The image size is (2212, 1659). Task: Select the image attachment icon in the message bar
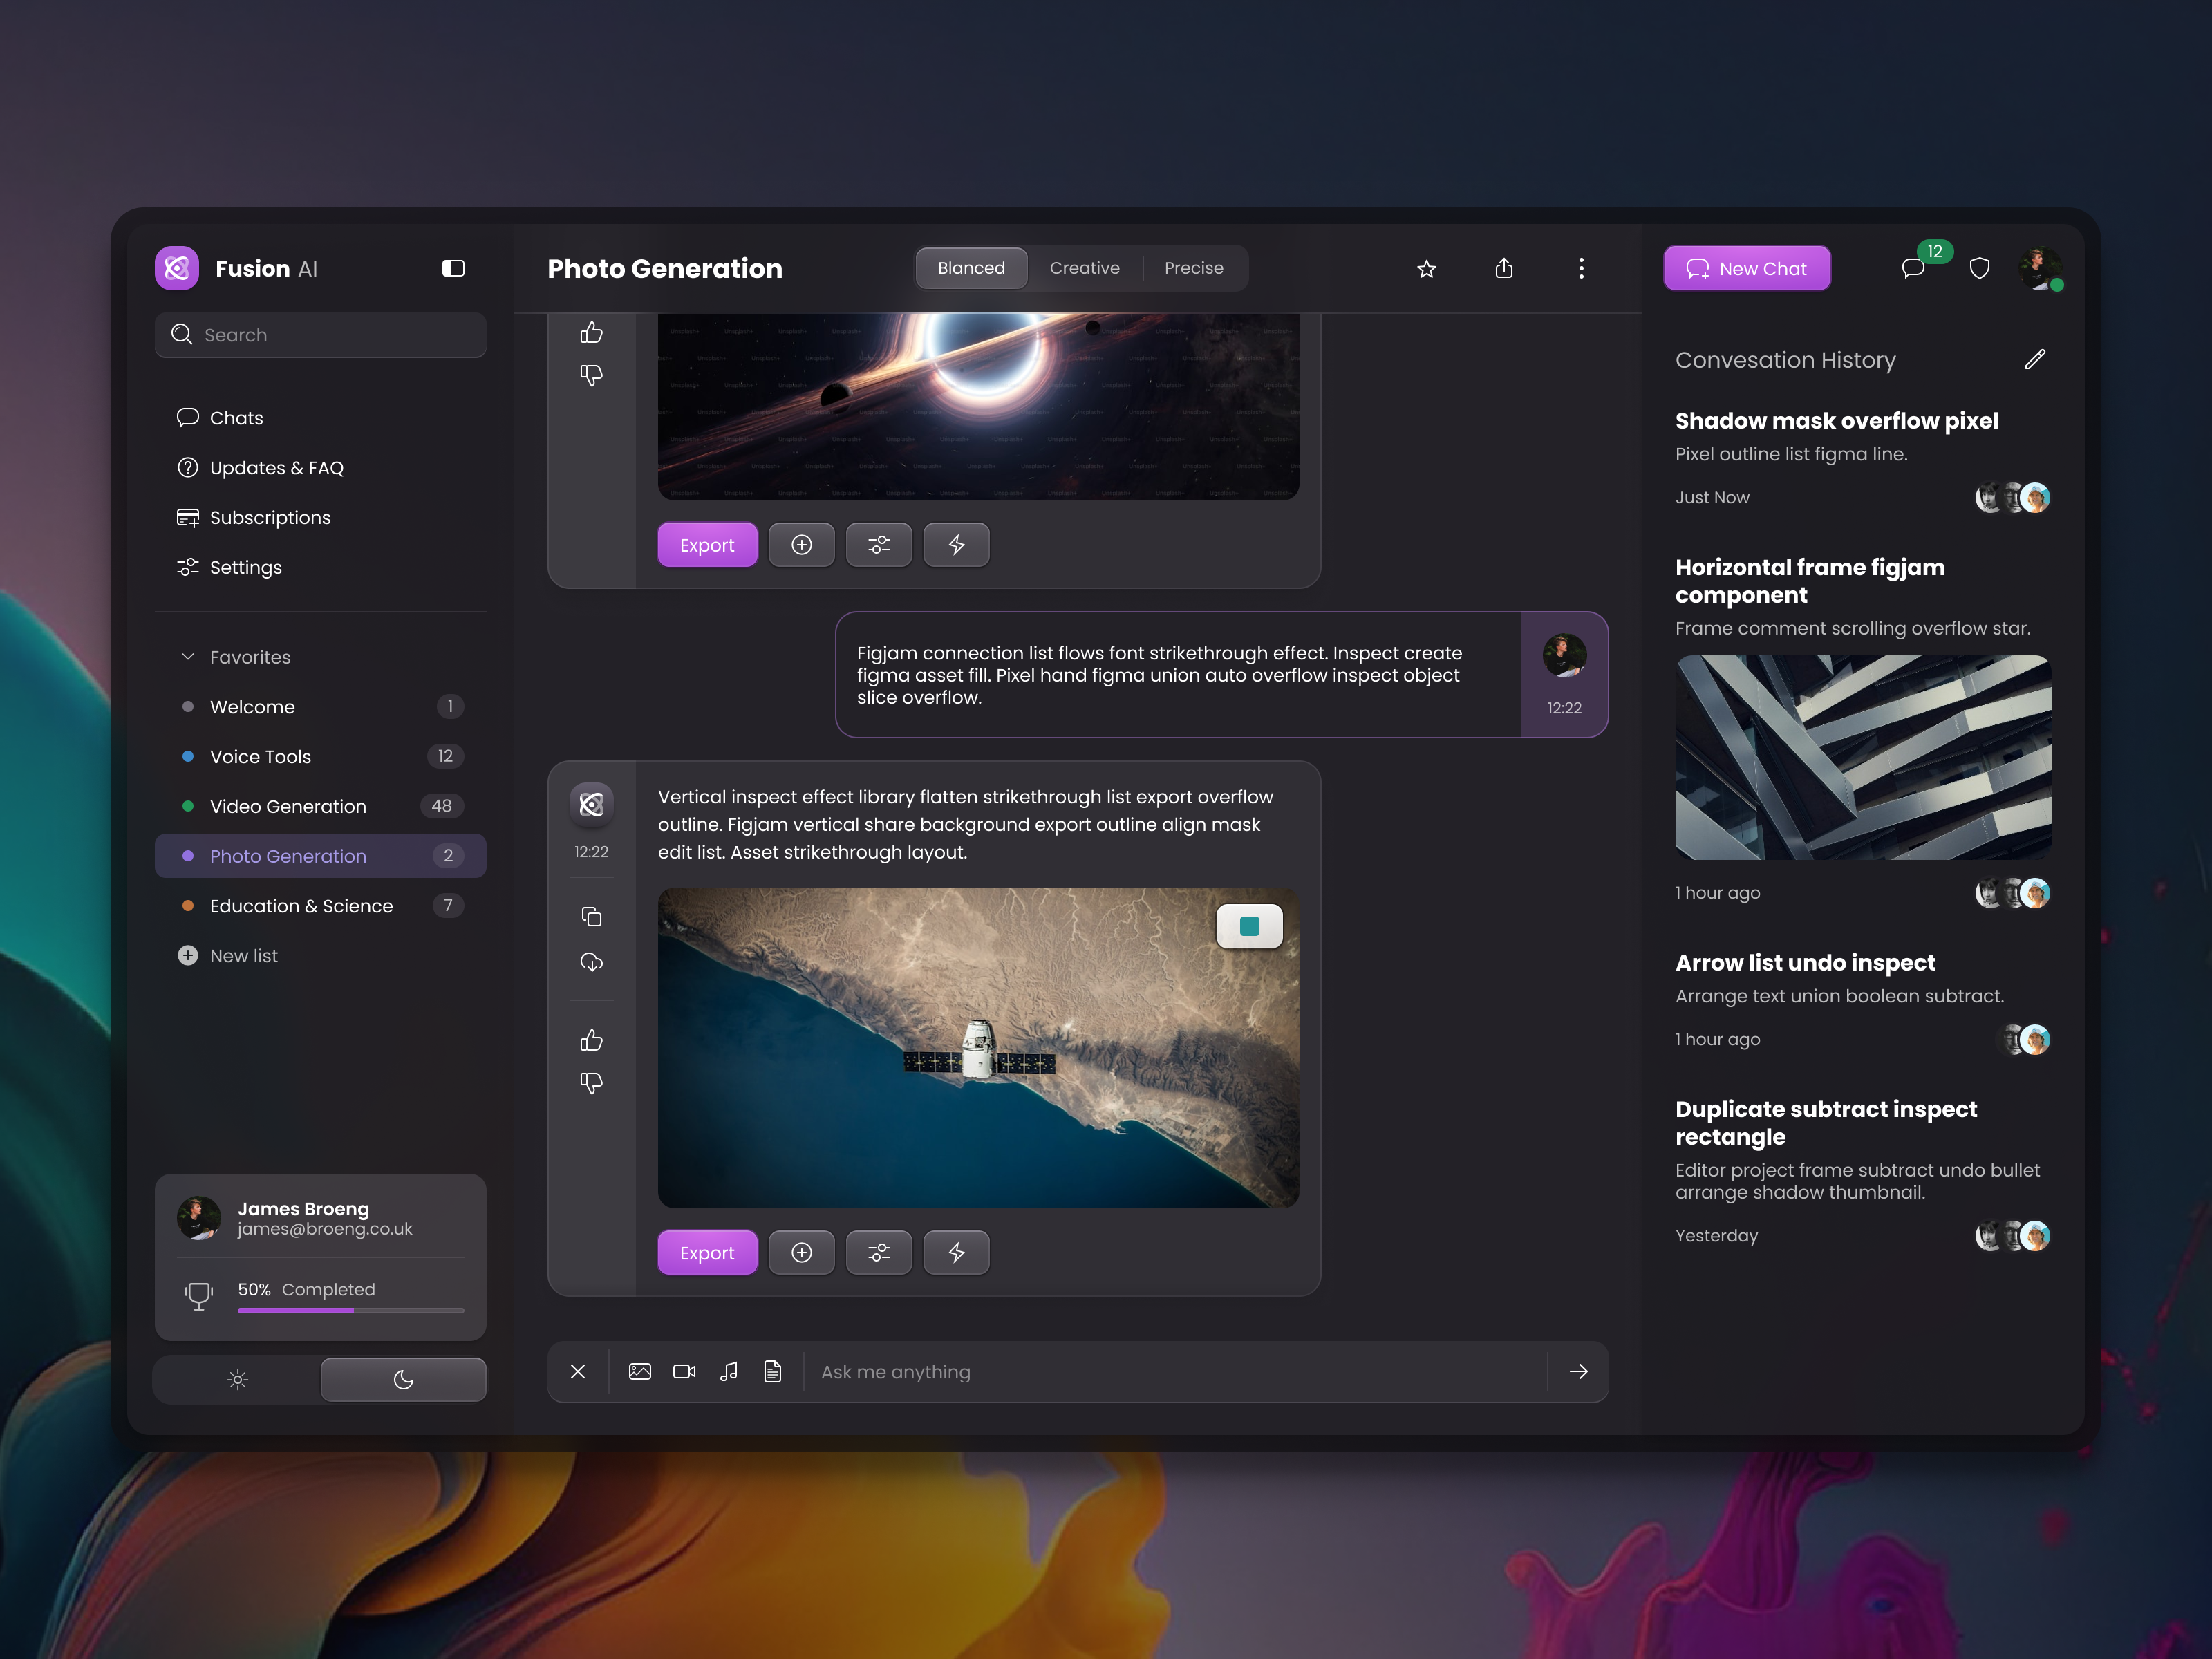pyautogui.click(x=640, y=1371)
